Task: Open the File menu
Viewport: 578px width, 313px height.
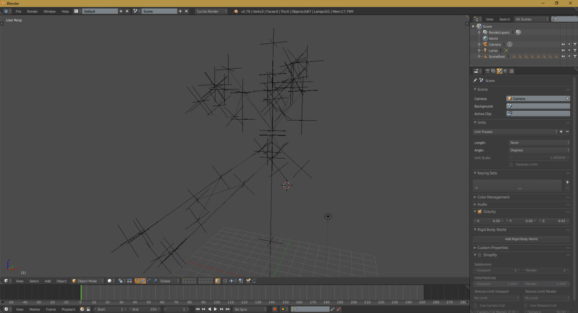Action: (18, 11)
